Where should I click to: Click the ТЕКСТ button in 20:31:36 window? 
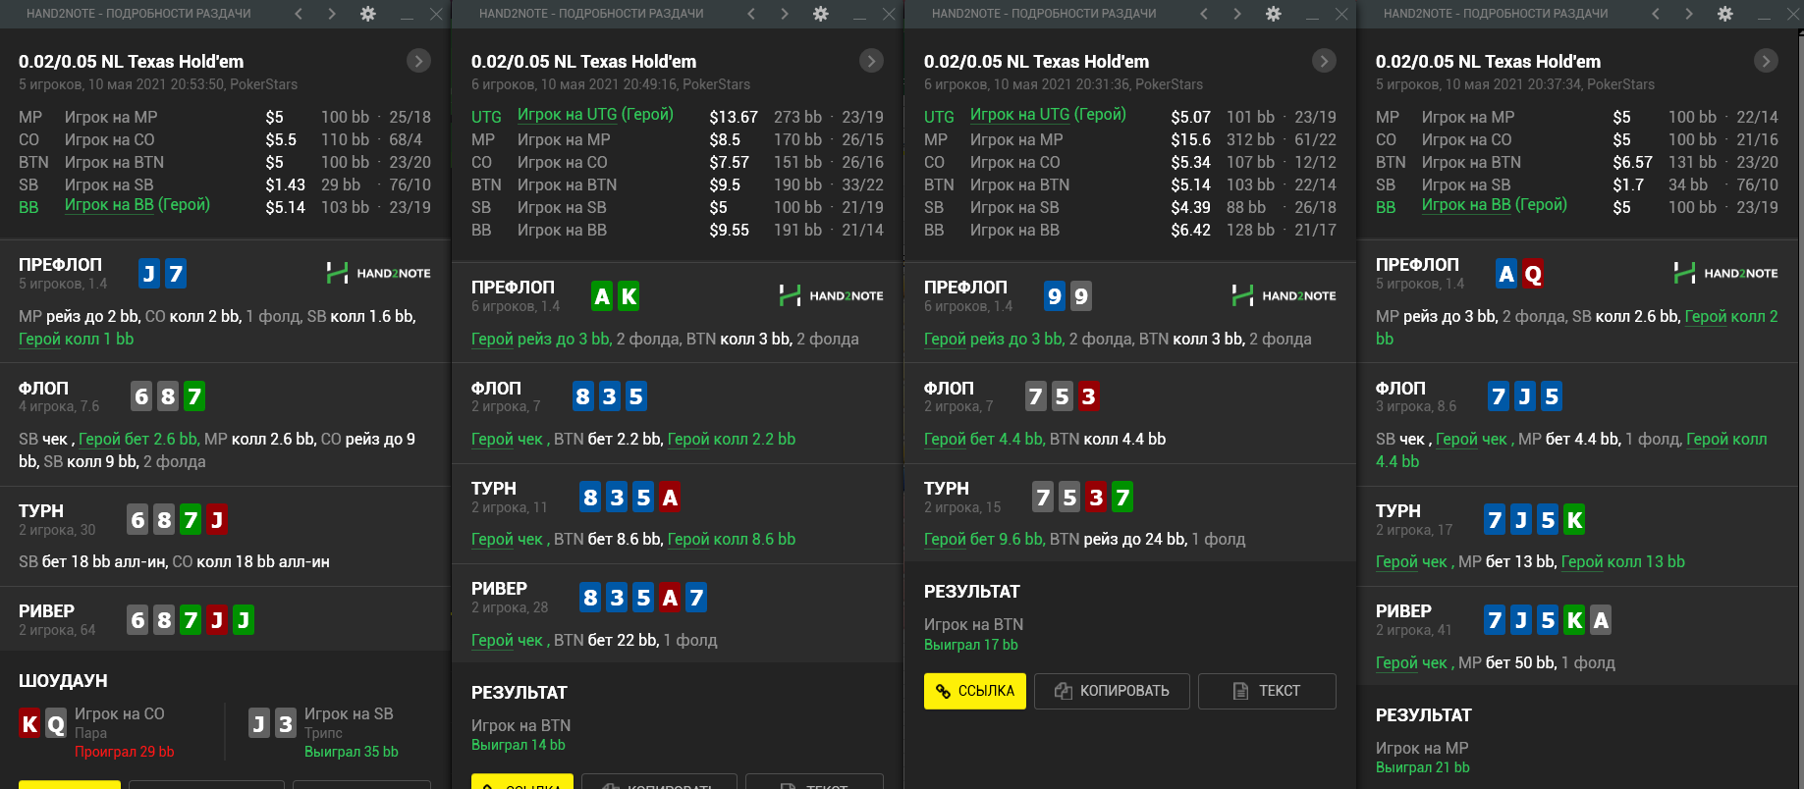pos(1267,691)
